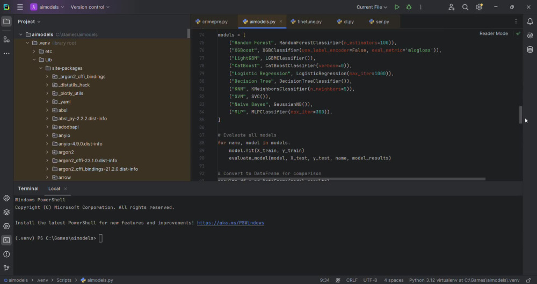Click Python 3.12 virtualenv interpreter widget
The height and width of the screenshot is (284, 537).
click(464, 280)
